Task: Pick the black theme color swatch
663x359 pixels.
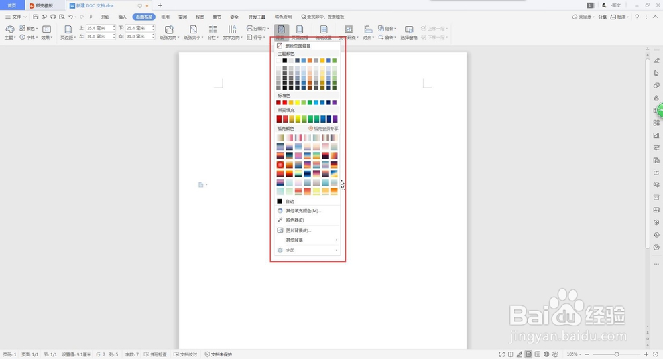Action: click(x=285, y=60)
